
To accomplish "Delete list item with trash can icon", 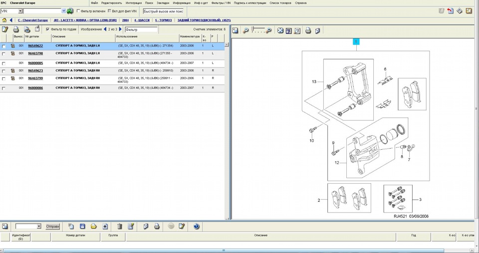I will [120, 226].
